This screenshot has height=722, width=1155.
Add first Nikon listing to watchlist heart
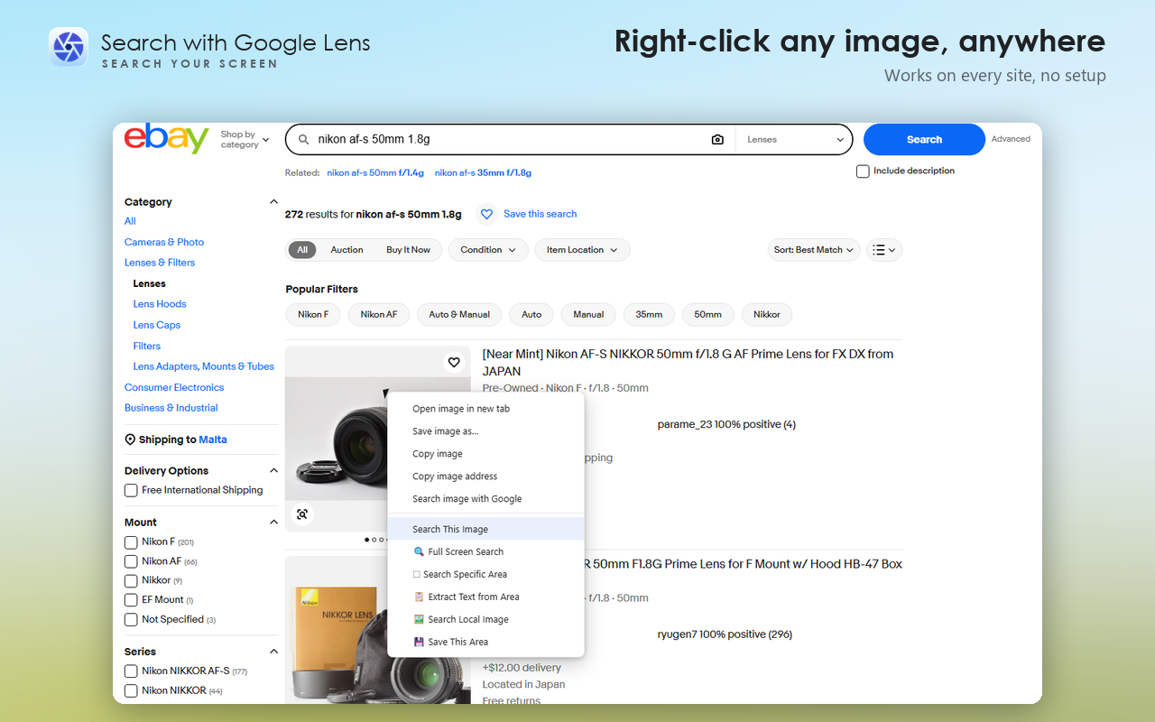click(454, 363)
